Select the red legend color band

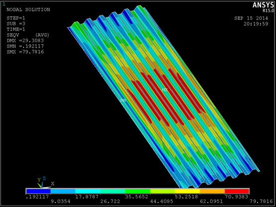click(237, 191)
